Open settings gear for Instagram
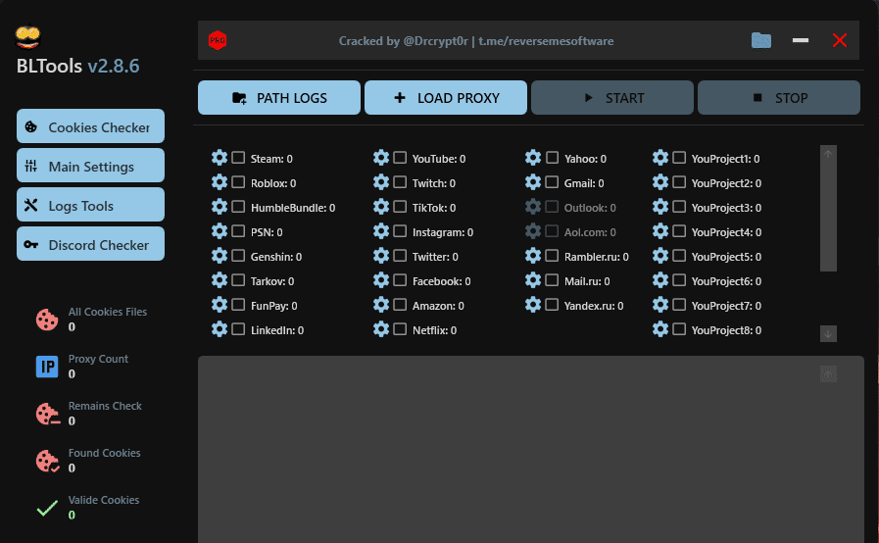The height and width of the screenshot is (543, 879). click(381, 231)
